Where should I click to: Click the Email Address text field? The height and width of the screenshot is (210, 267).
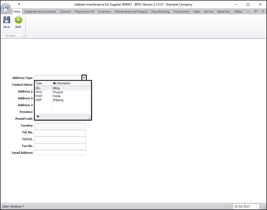[x=60, y=153]
